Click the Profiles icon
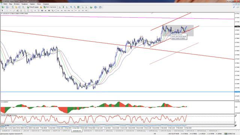This screenshot has width=240, height=135. coord(7,7)
